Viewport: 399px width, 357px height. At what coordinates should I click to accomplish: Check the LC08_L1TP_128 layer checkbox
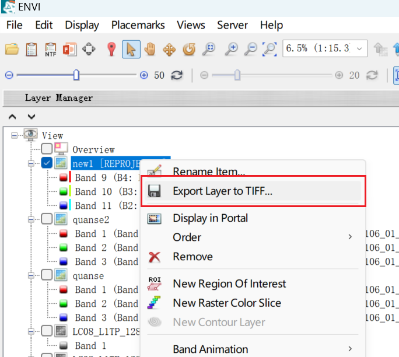tap(47, 331)
